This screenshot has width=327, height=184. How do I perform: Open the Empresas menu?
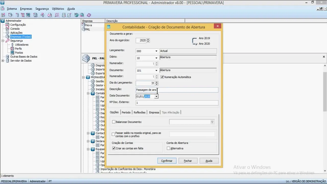(x=26, y=9)
